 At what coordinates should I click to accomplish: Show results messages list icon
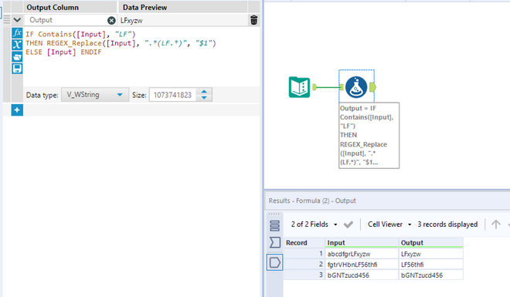275,226
